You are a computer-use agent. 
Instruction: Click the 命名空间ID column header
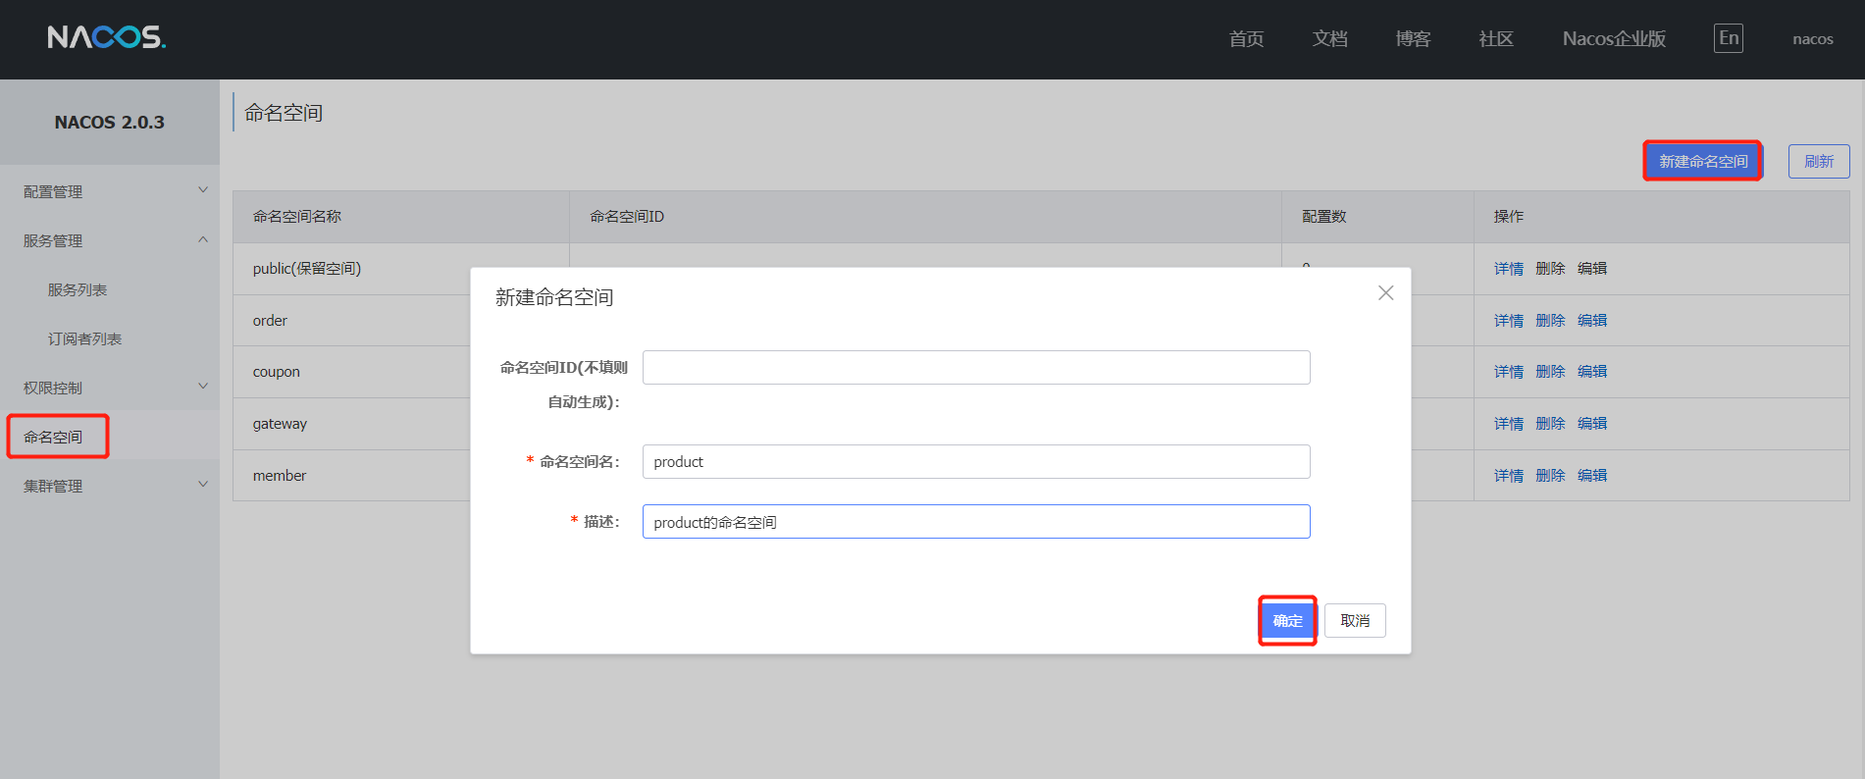(627, 216)
